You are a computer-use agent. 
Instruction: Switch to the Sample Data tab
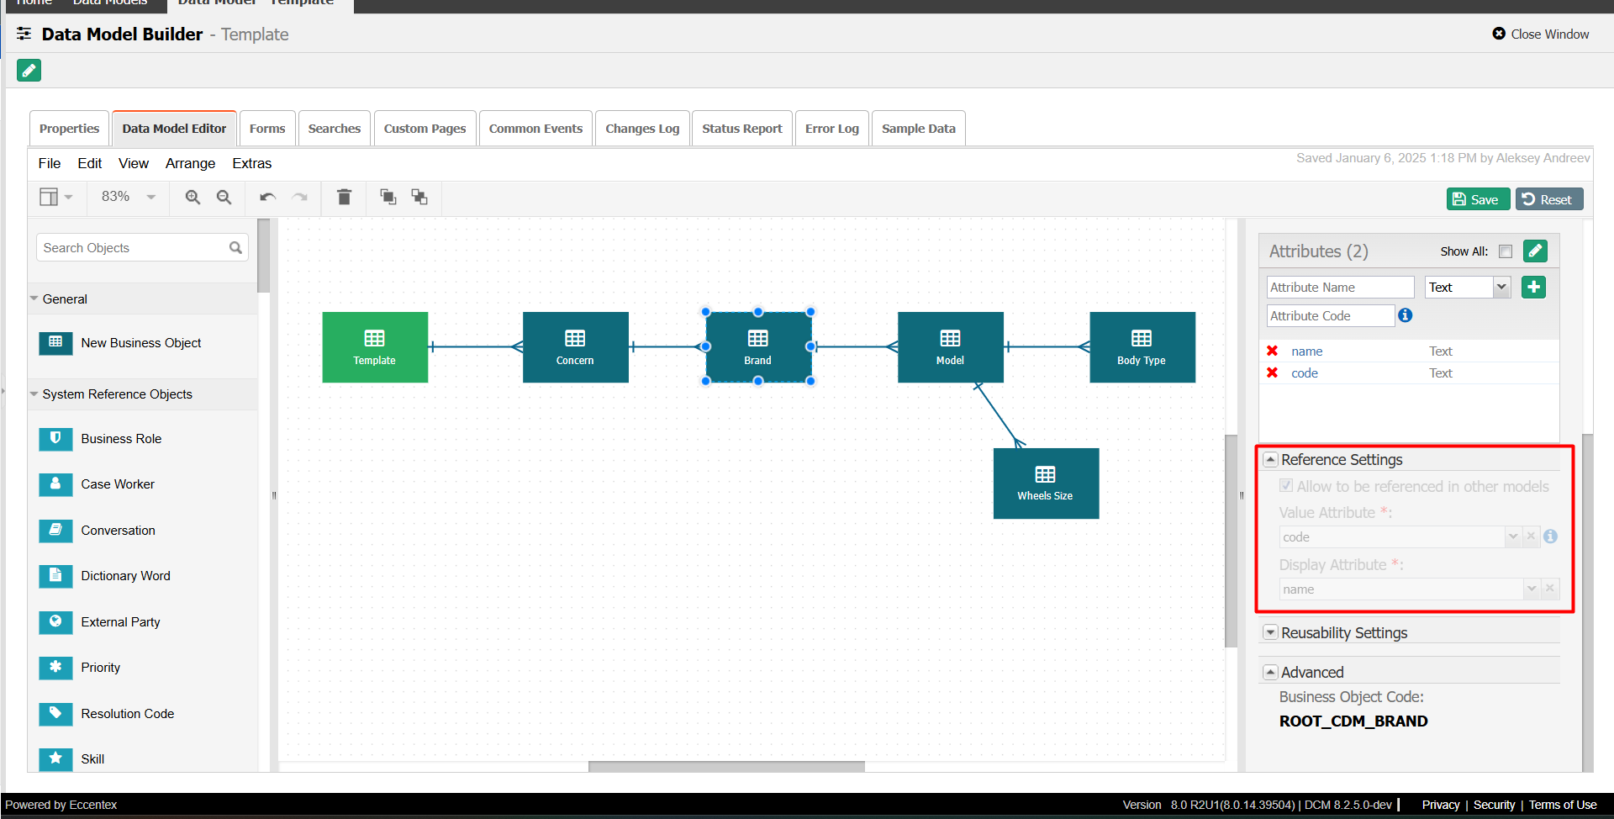[919, 129]
